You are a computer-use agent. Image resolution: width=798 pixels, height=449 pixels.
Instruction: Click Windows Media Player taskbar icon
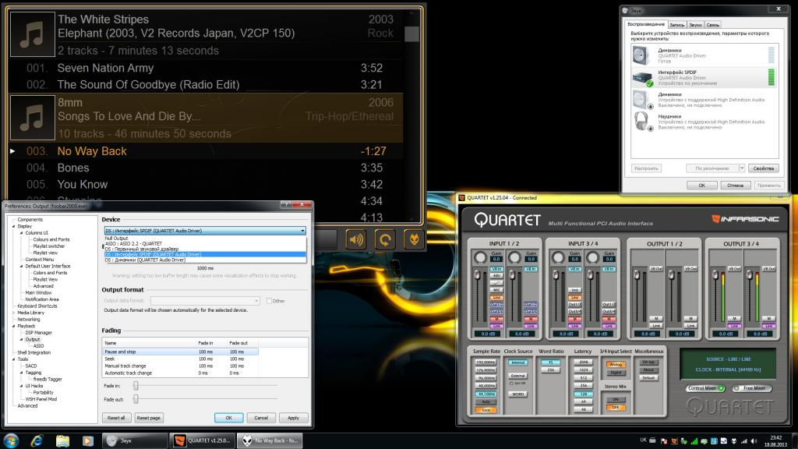coord(87,440)
